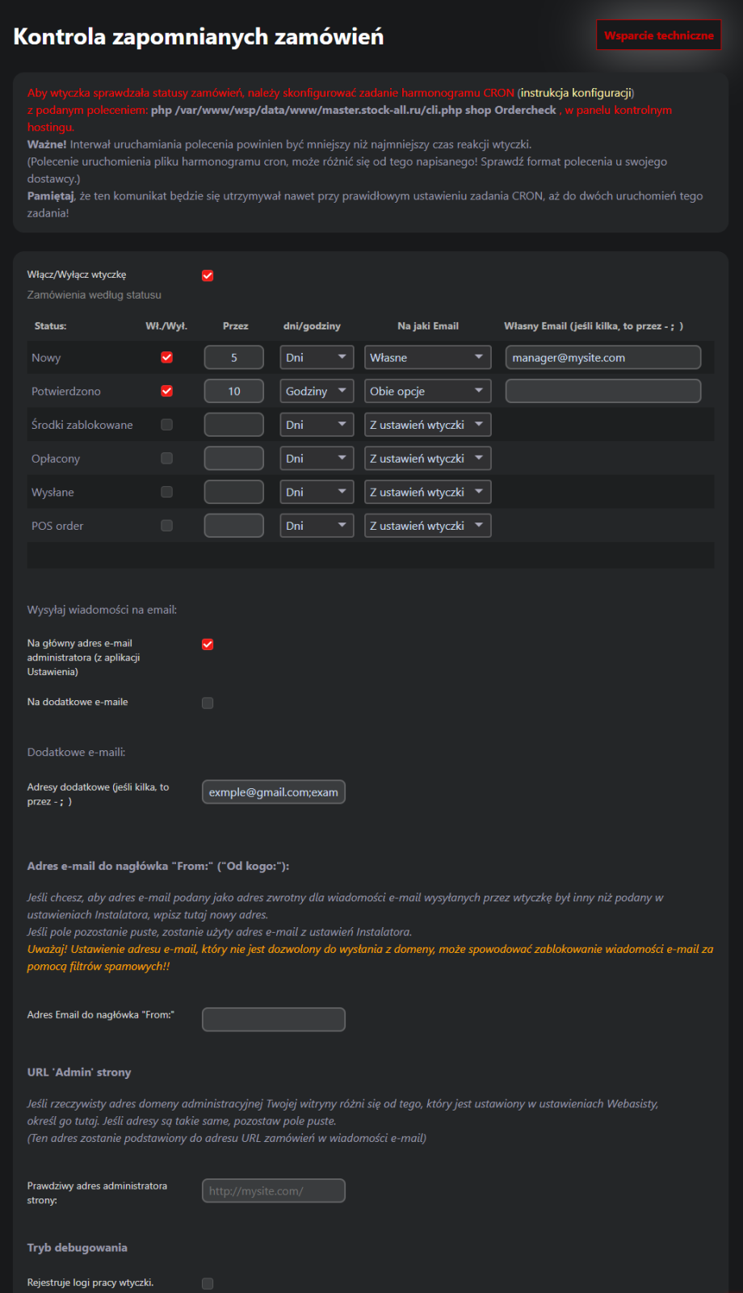Click the Wsparcie techniczne button
This screenshot has width=743, height=1293.
click(x=658, y=36)
